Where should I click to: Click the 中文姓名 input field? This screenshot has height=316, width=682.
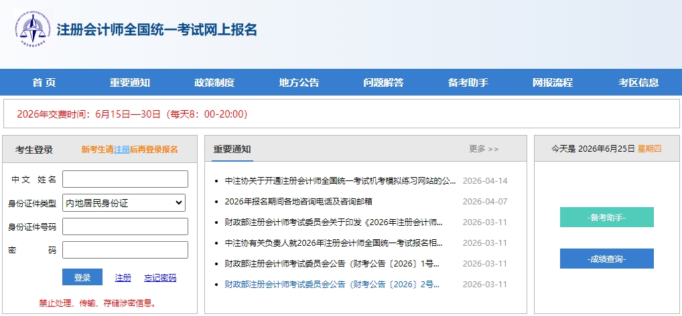point(125,179)
